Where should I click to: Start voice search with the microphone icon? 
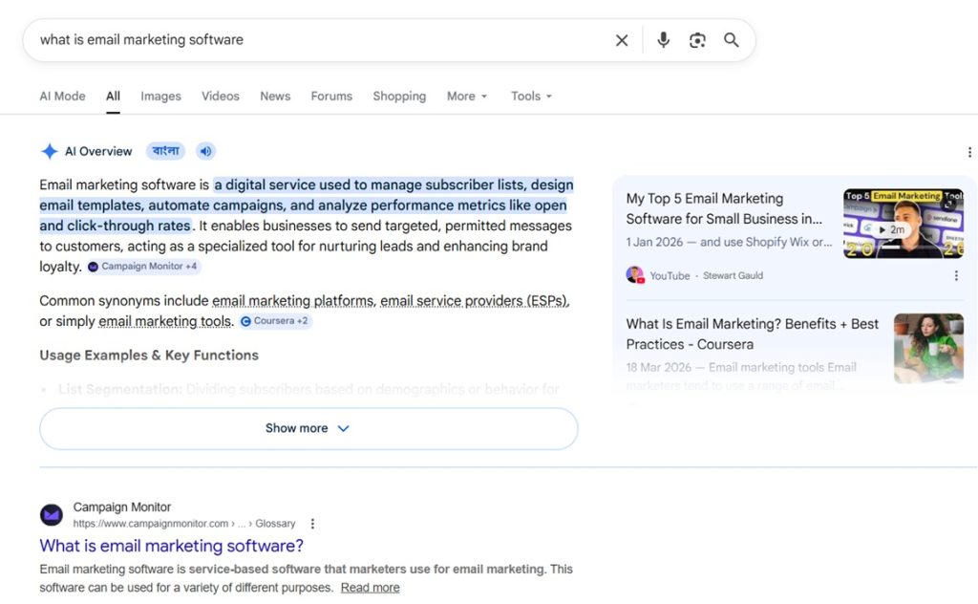(x=663, y=40)
